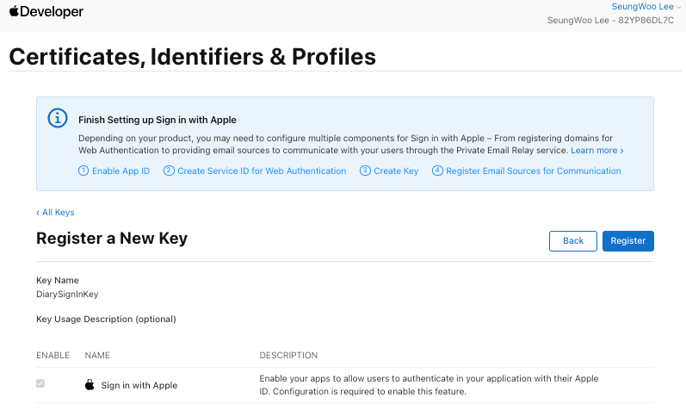The width and height of the screenshot is (686, 410).
Task: Open the SeungWoo Lee account dropdown
Action: 646,7
